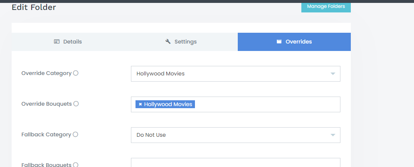This screenshot has width=414, height=167.
Task: Click the Override Category dropdown arrow
Action: (333, 74)
